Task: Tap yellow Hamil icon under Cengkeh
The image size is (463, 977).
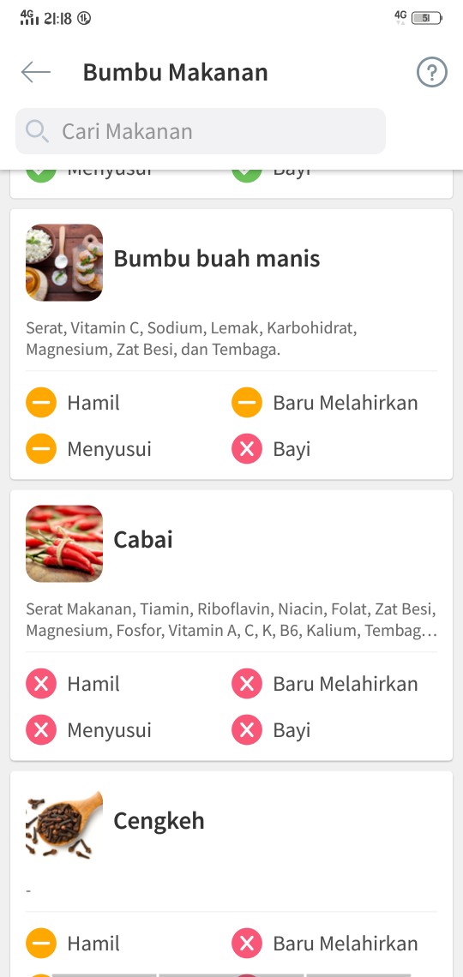Action: [x=41, y=944]
